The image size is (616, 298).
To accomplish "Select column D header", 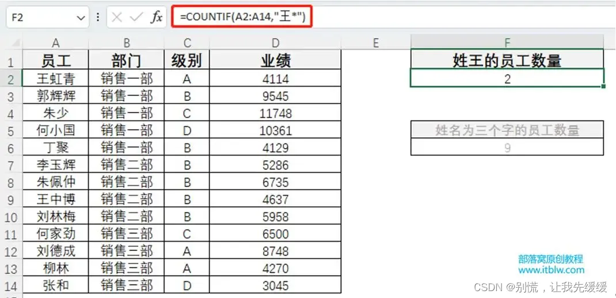I will coord(275,42).
